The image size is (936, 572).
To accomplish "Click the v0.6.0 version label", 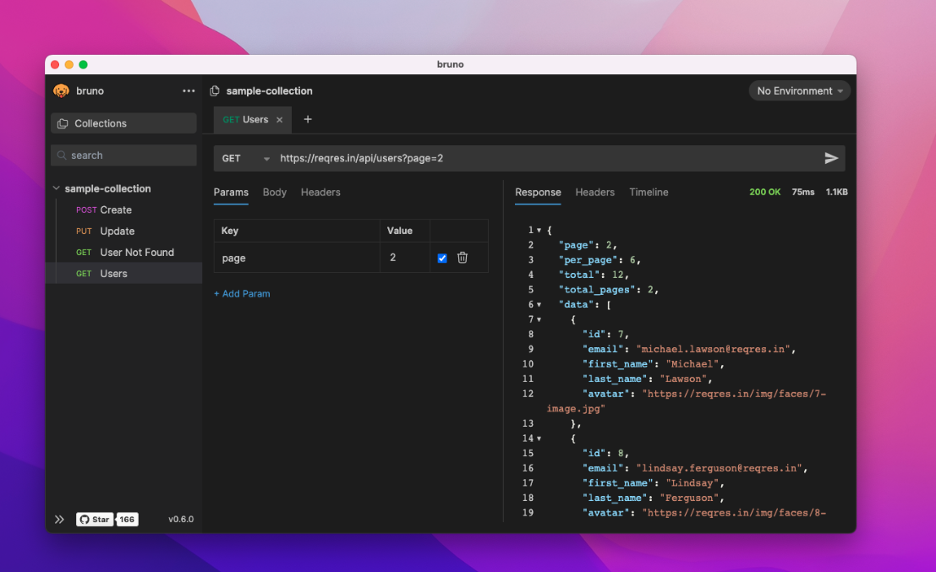I will [x=181, y=519].
